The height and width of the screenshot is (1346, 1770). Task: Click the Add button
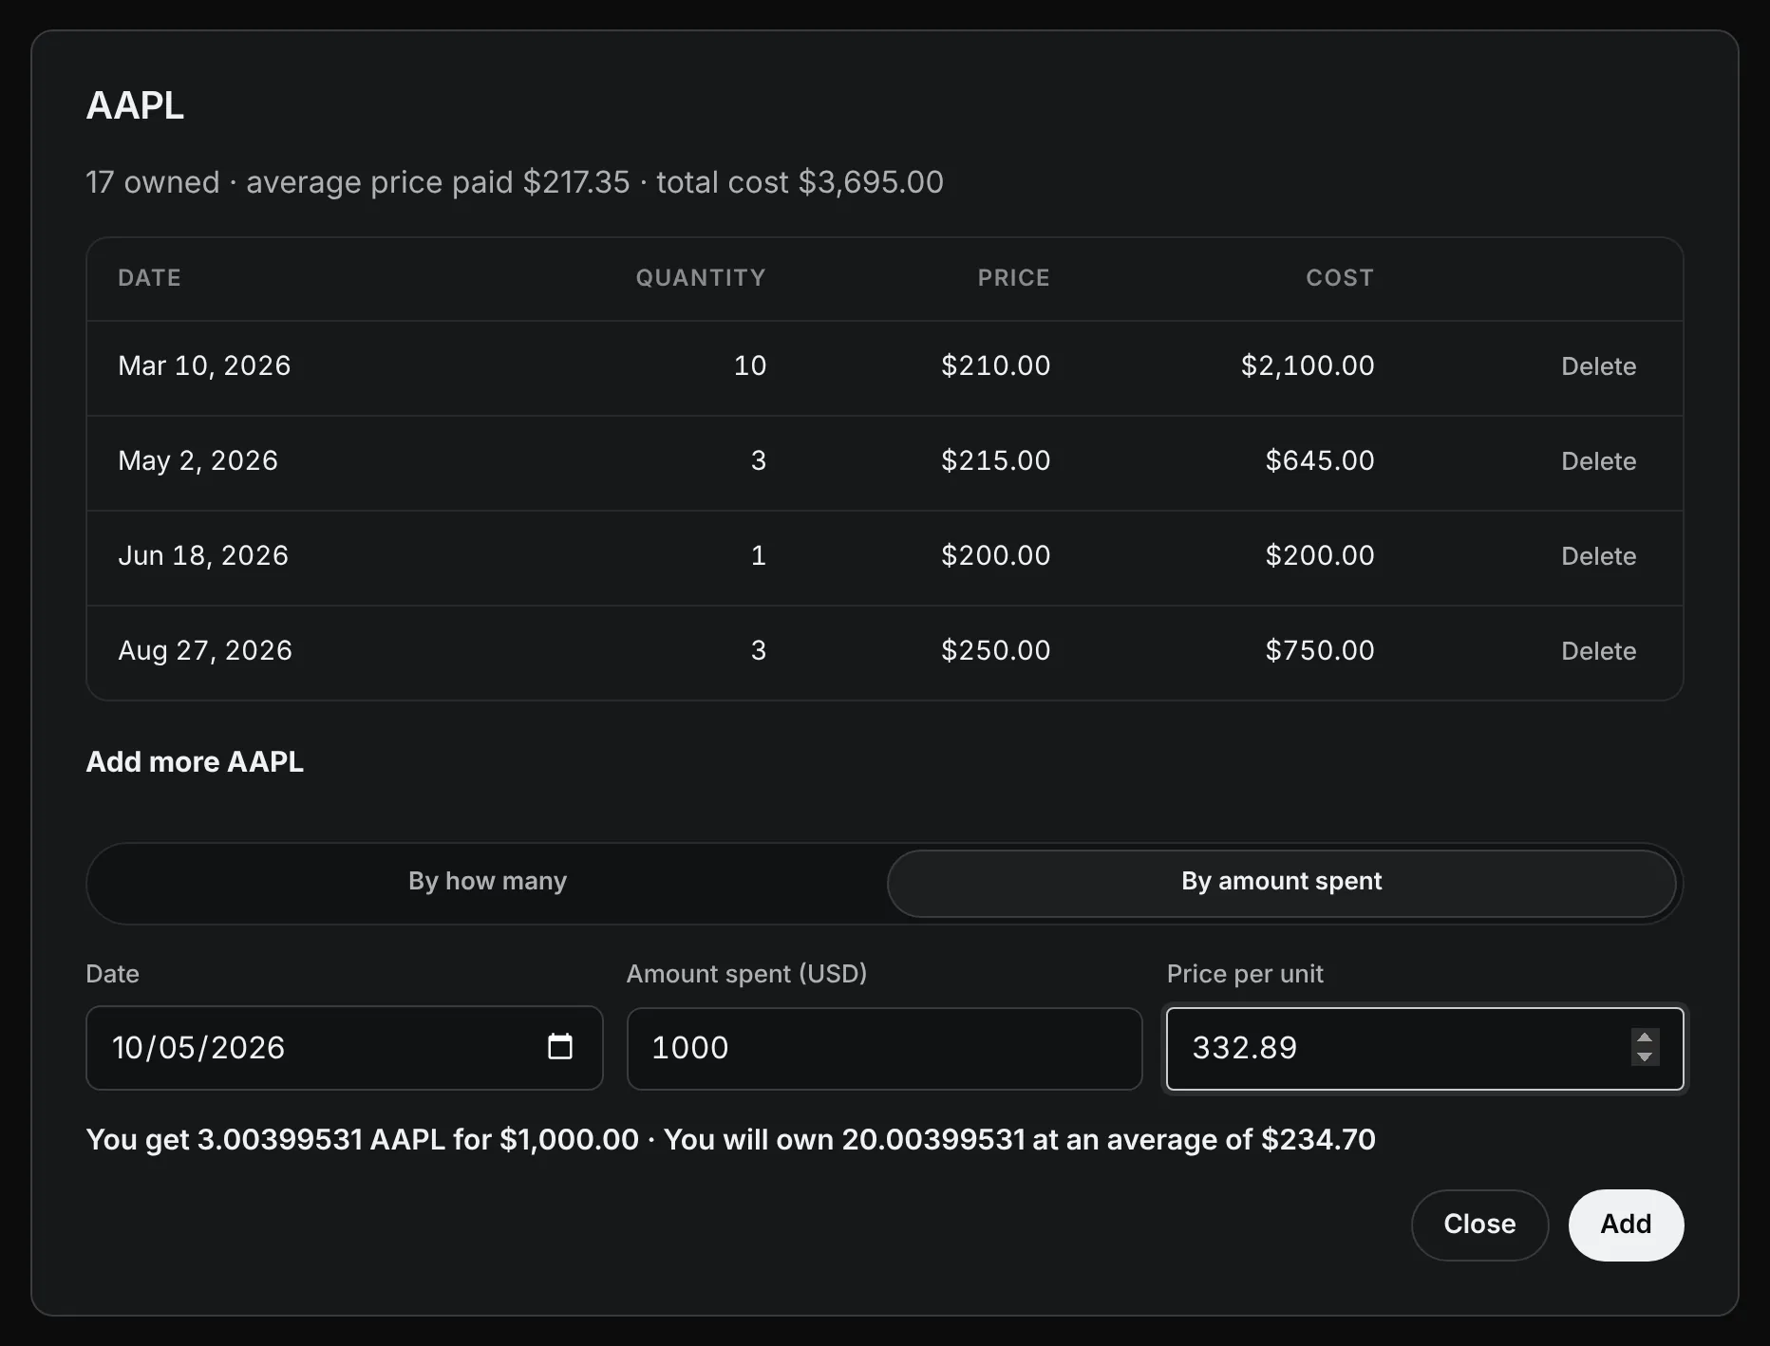(x=1626, y=1224)
